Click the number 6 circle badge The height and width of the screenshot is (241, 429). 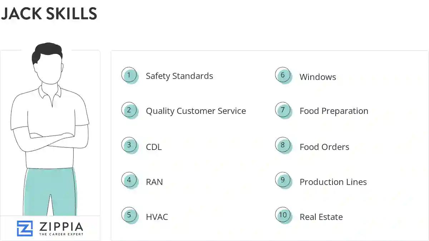click(283, 75)
